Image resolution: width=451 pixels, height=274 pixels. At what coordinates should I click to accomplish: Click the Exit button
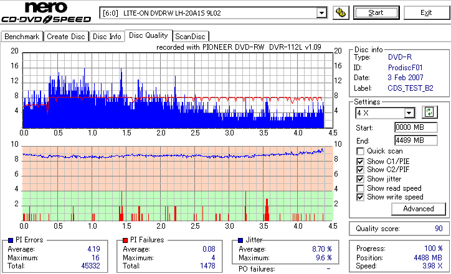pos(426,13)
